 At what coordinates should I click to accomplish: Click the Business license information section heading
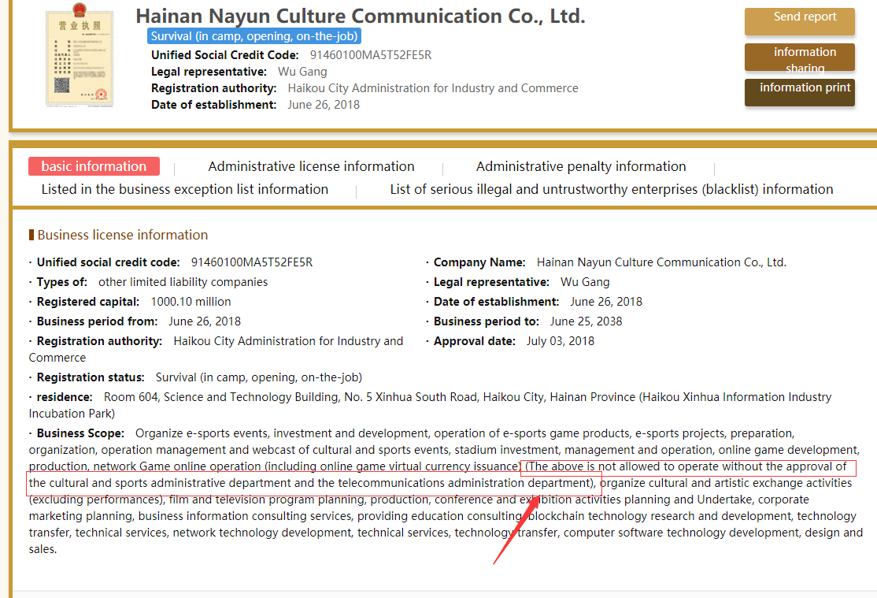tap(123, 235)
